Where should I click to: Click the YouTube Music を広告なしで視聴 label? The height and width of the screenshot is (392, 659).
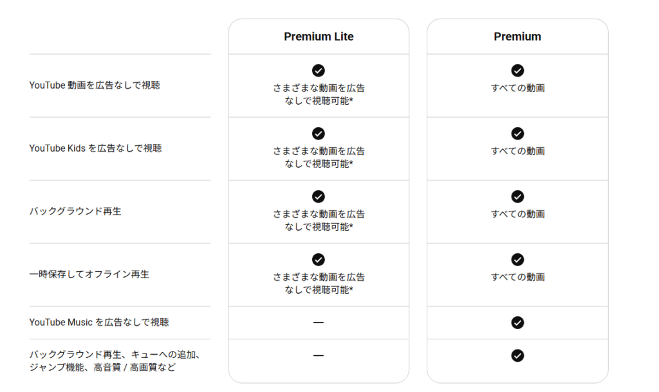pyautogui.click(x=99, y=323)
